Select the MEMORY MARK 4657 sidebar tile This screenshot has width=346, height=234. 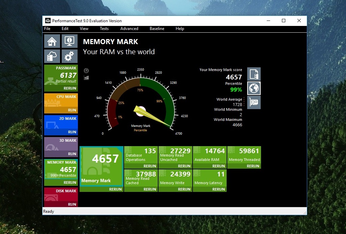[x=61, y=169]
